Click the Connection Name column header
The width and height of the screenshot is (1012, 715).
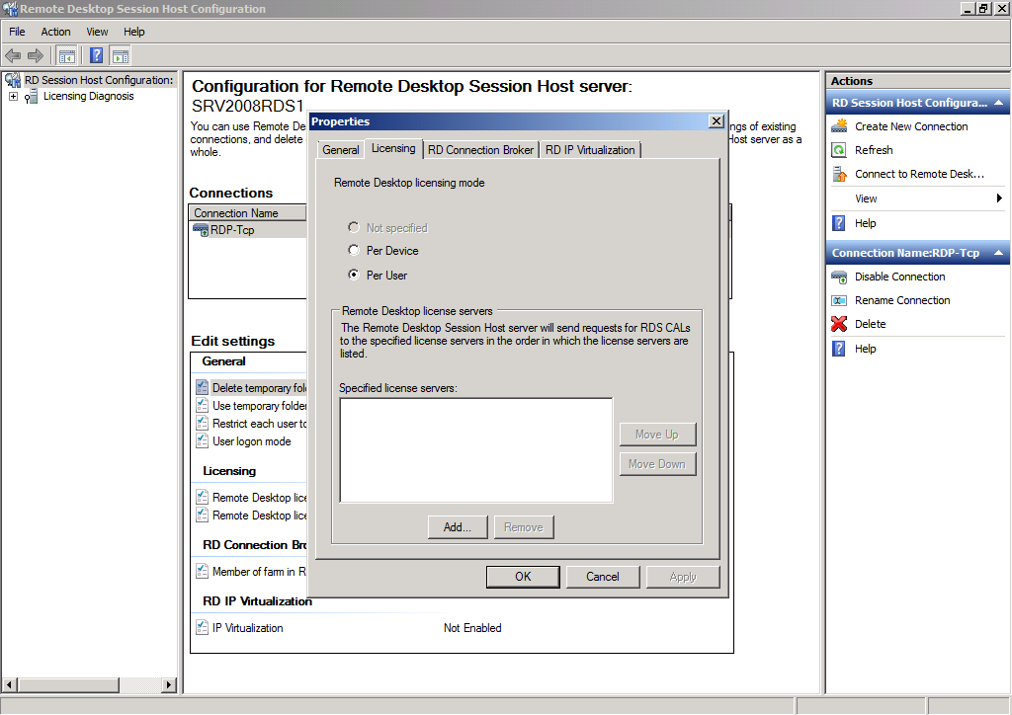click(x=248, y=212)
